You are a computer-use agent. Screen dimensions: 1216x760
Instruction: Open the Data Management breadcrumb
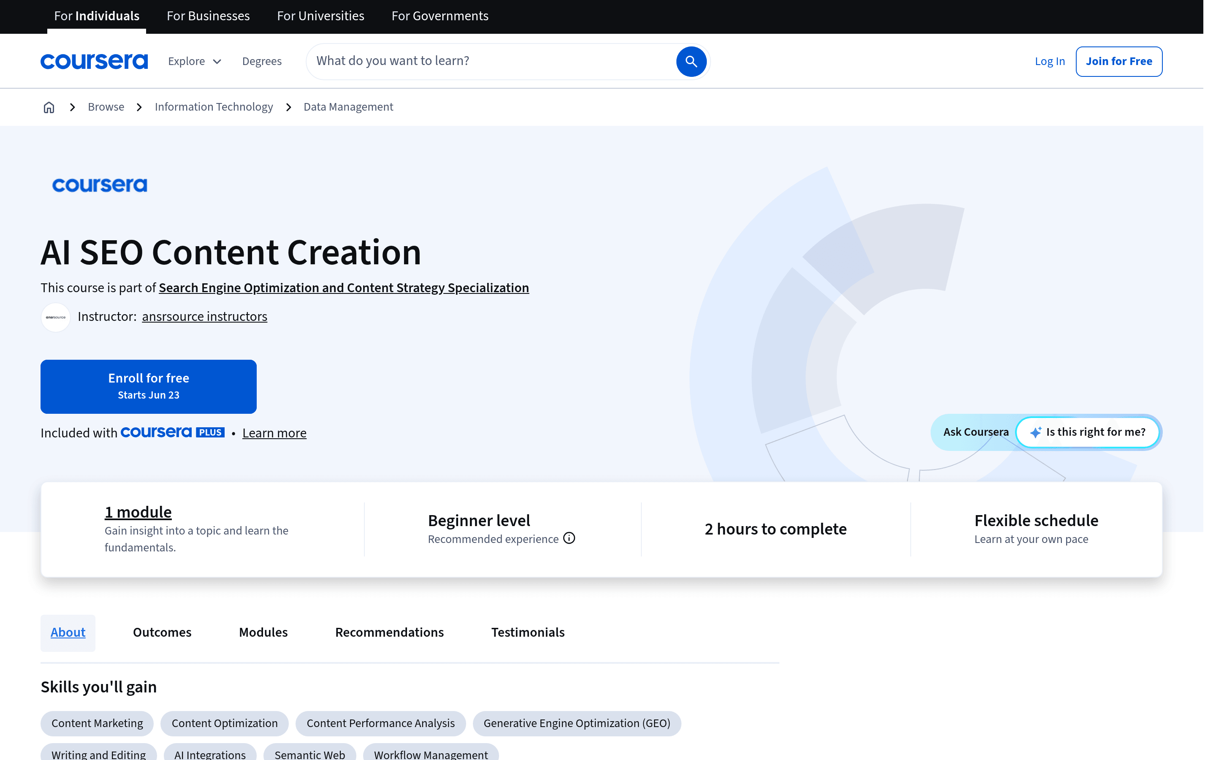coord(348,107)
